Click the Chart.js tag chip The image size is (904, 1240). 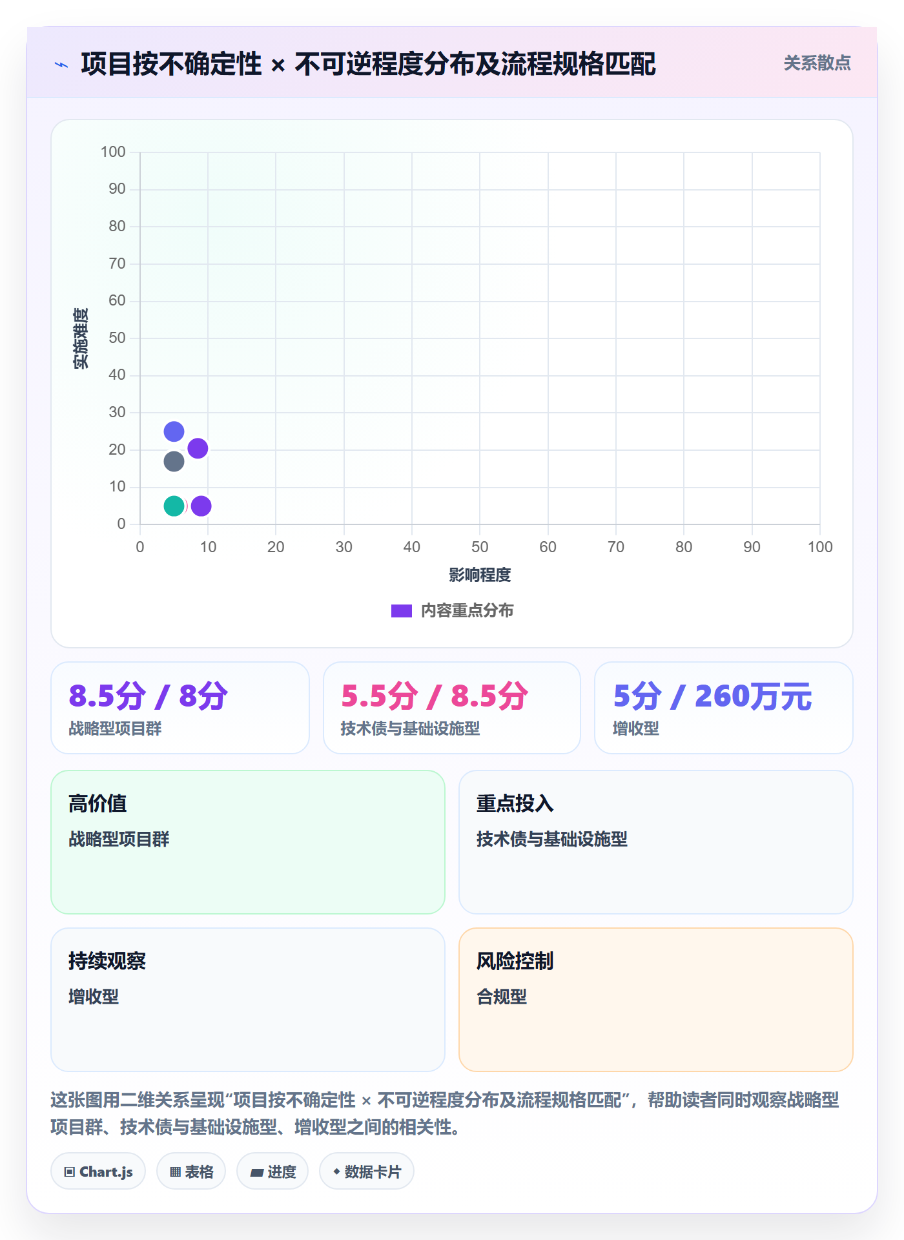click(x=98, y=1172)
